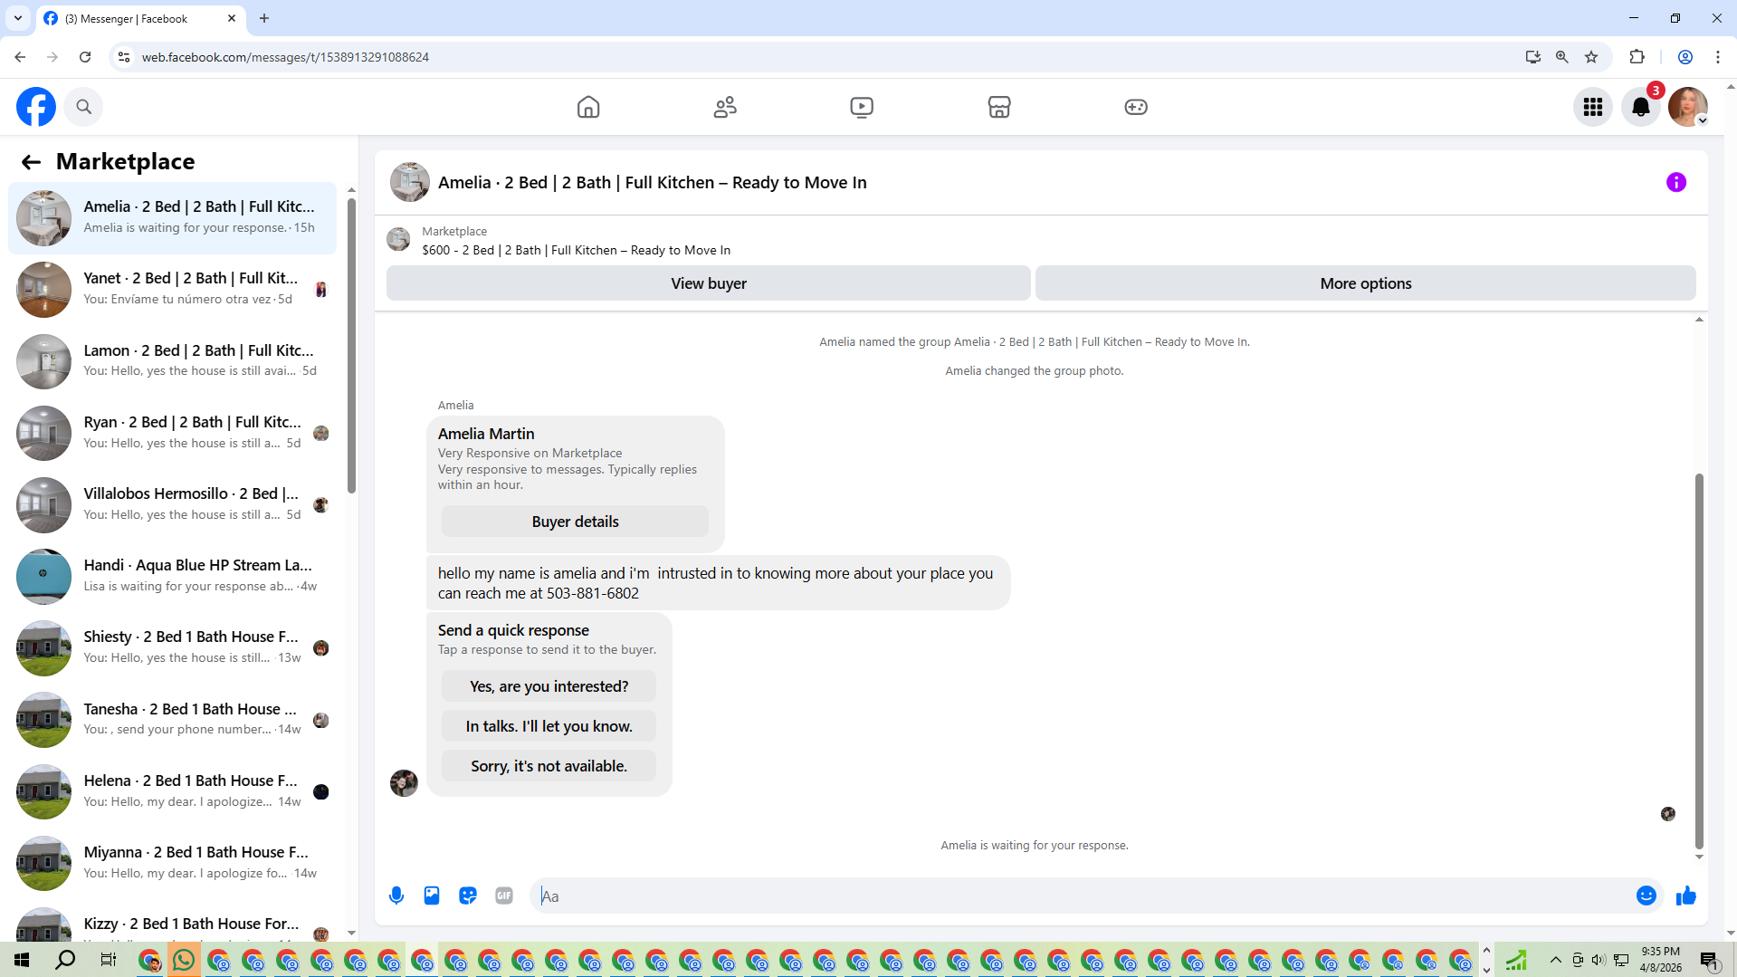1737x977 pixels.
Task: Close the Messenger browser tab
Action: click(x=232, y=18)
